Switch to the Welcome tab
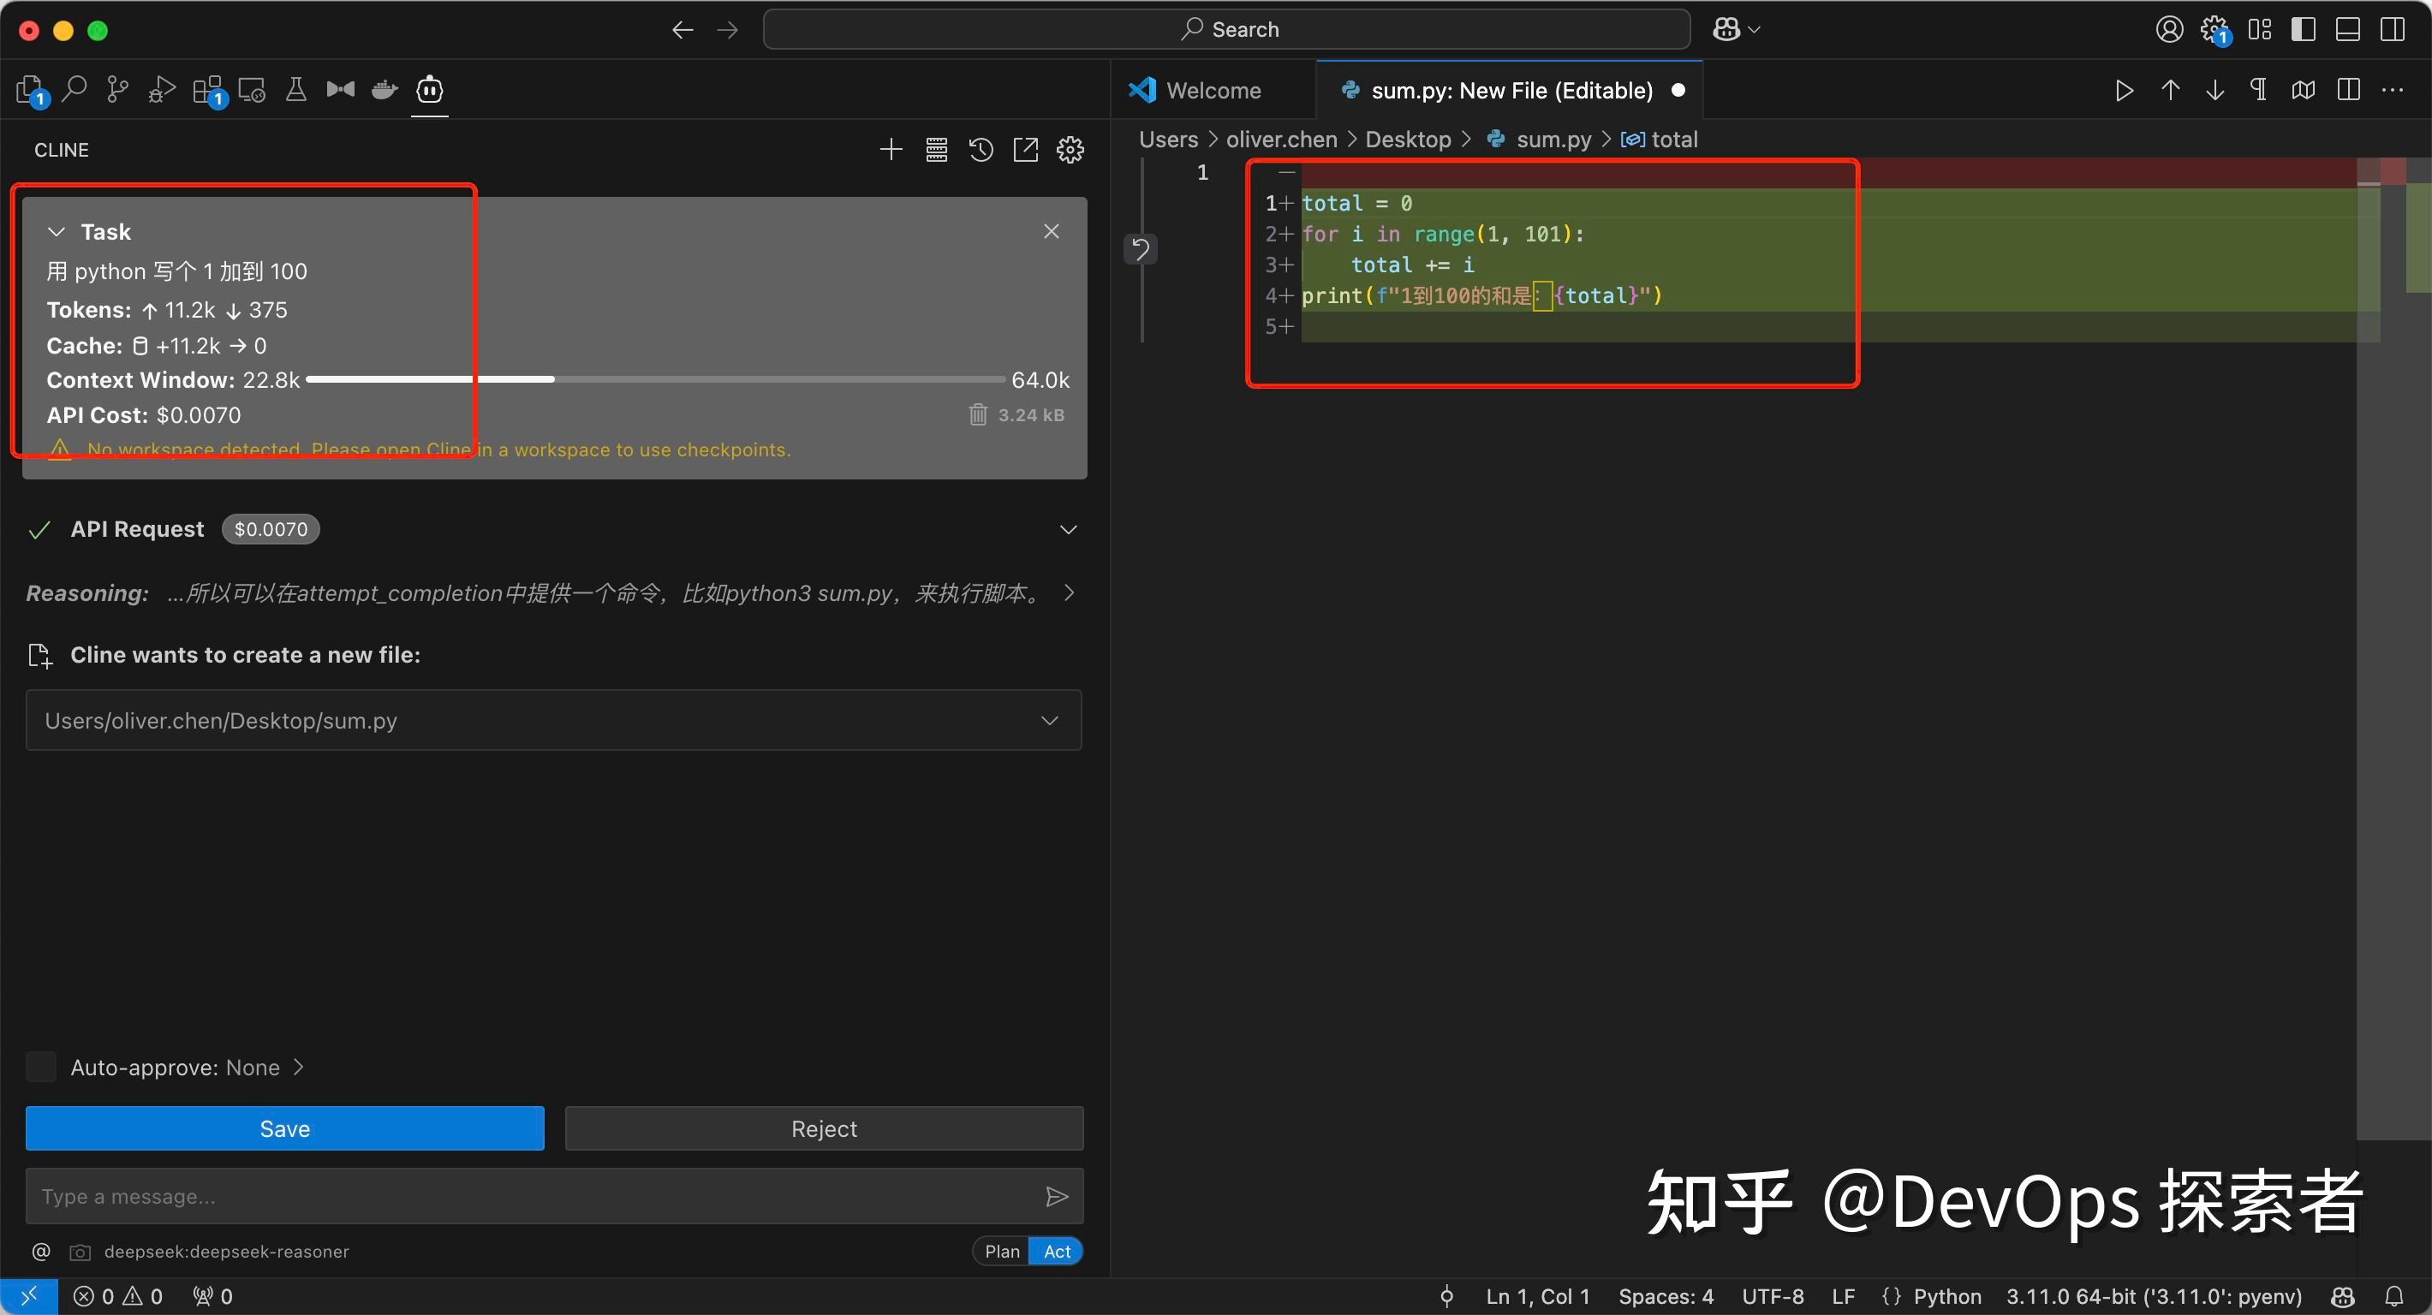Screen dimensions: 2432x1315 1211,90
